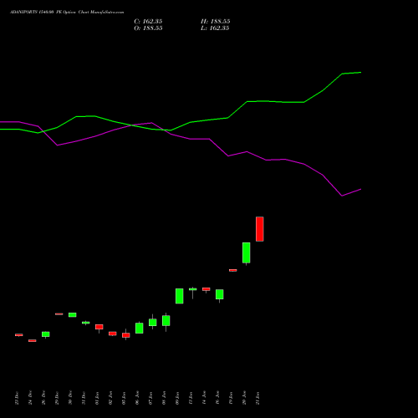Click the 19 Jan date label
This screenshot has height=418, width=418.
[231, 398]
